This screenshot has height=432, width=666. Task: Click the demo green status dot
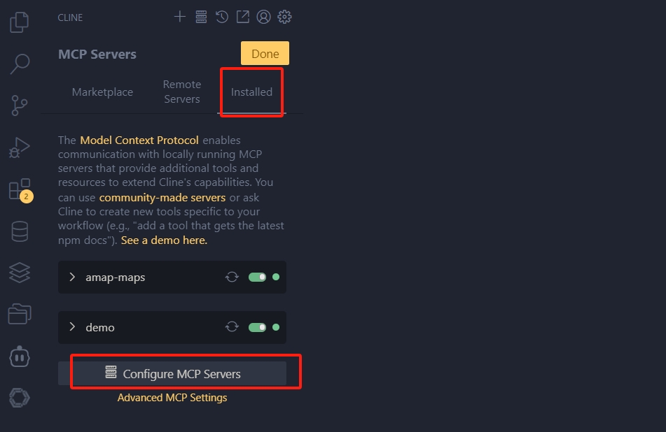point(276,327)
